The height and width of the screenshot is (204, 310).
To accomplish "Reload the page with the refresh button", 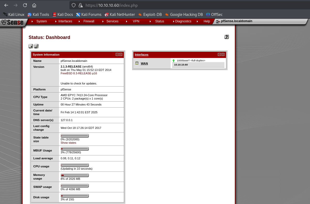I will [x=25, y=5].
